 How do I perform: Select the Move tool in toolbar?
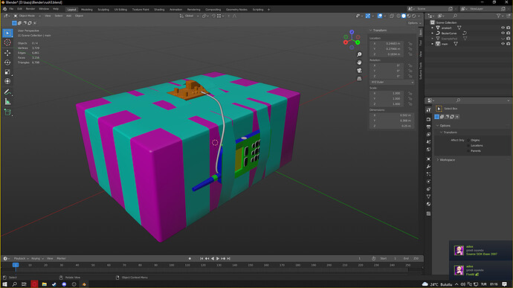(x=7, y=52)
